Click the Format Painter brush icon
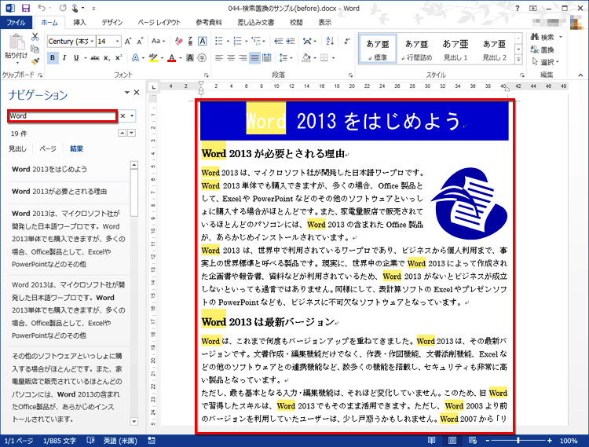 click(x=35, y=60)
